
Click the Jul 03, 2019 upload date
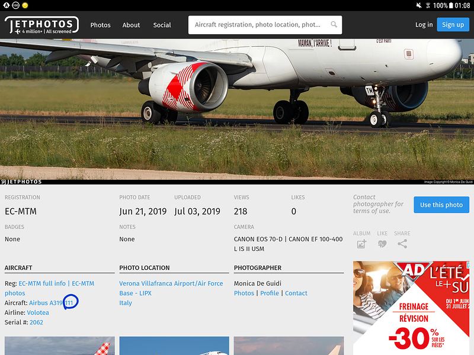[197, 211]
